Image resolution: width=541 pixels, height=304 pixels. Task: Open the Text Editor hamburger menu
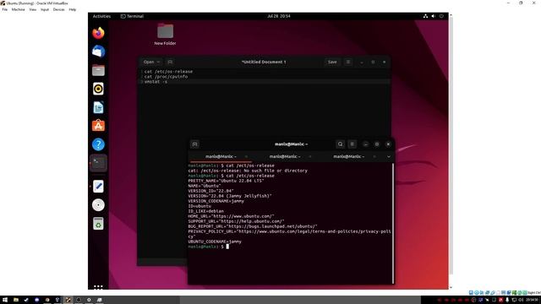pos(348,62)
